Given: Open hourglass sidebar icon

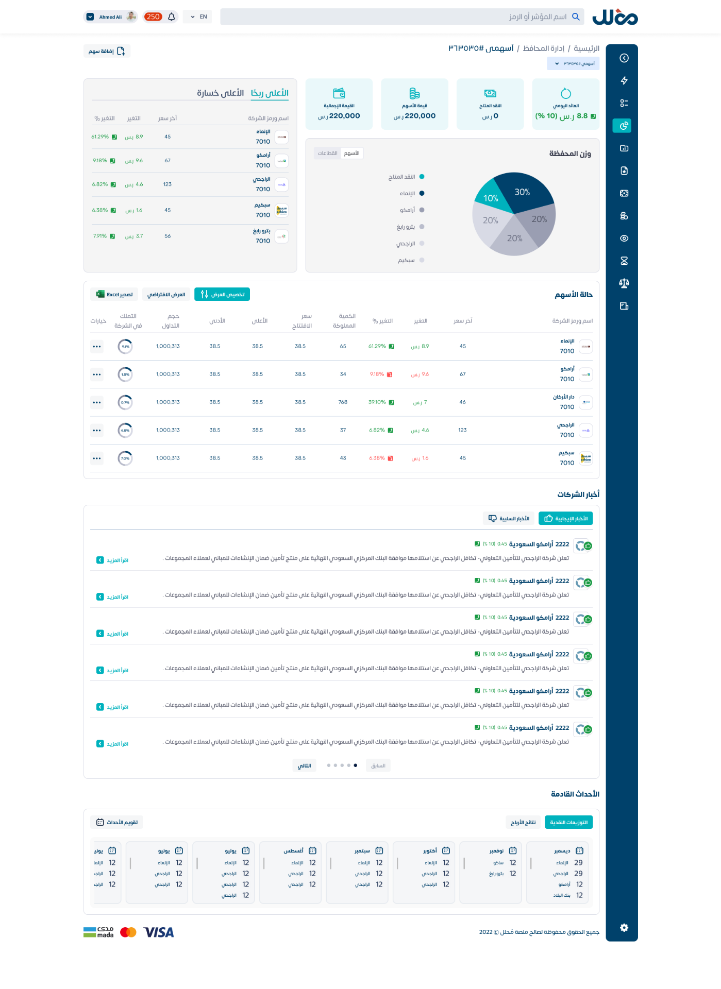Looking at the screenshot, I should tap(624, 261).
